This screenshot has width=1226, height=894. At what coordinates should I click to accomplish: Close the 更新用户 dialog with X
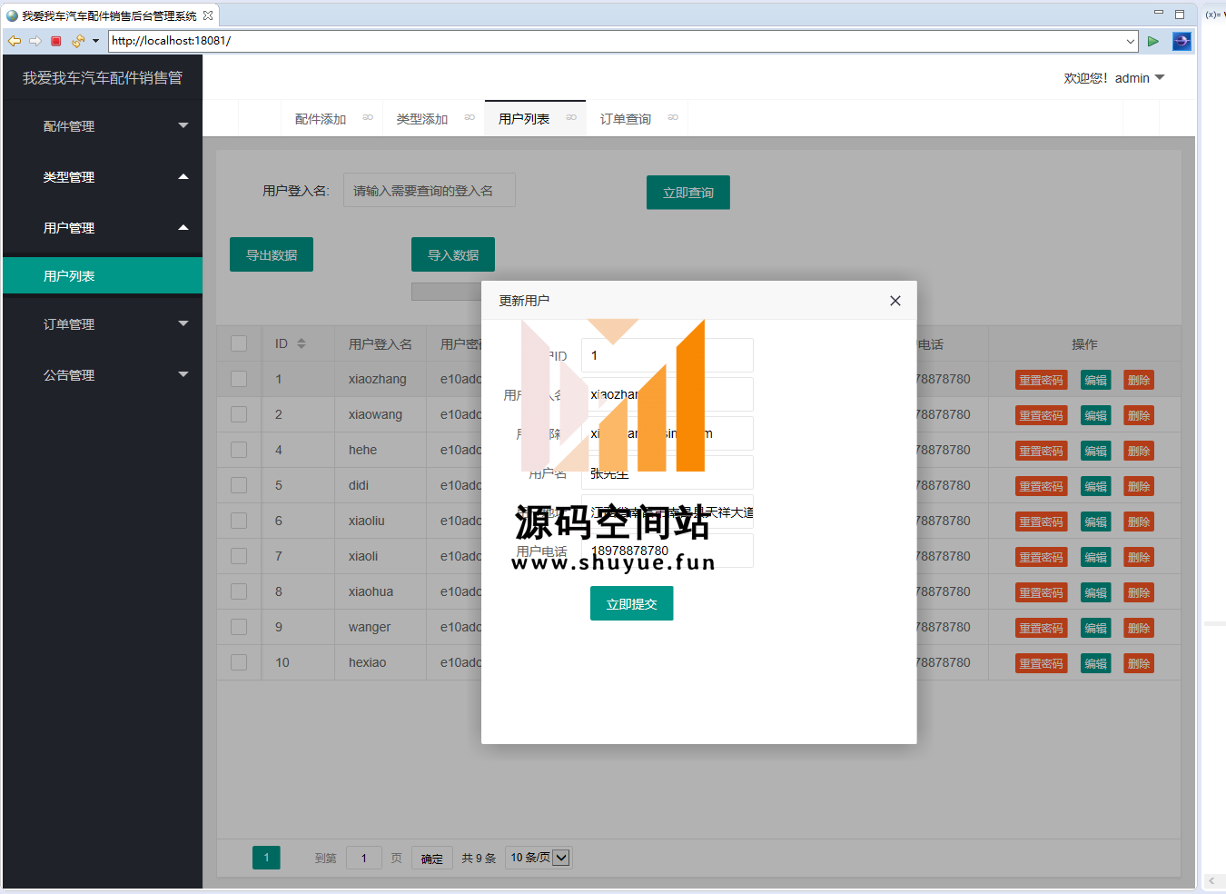point(895,301)
